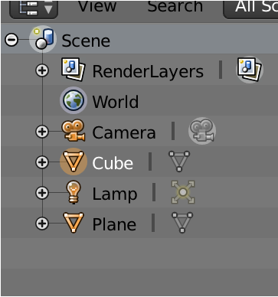Open the All Scenes display dropdown

(x=251, y=8)
